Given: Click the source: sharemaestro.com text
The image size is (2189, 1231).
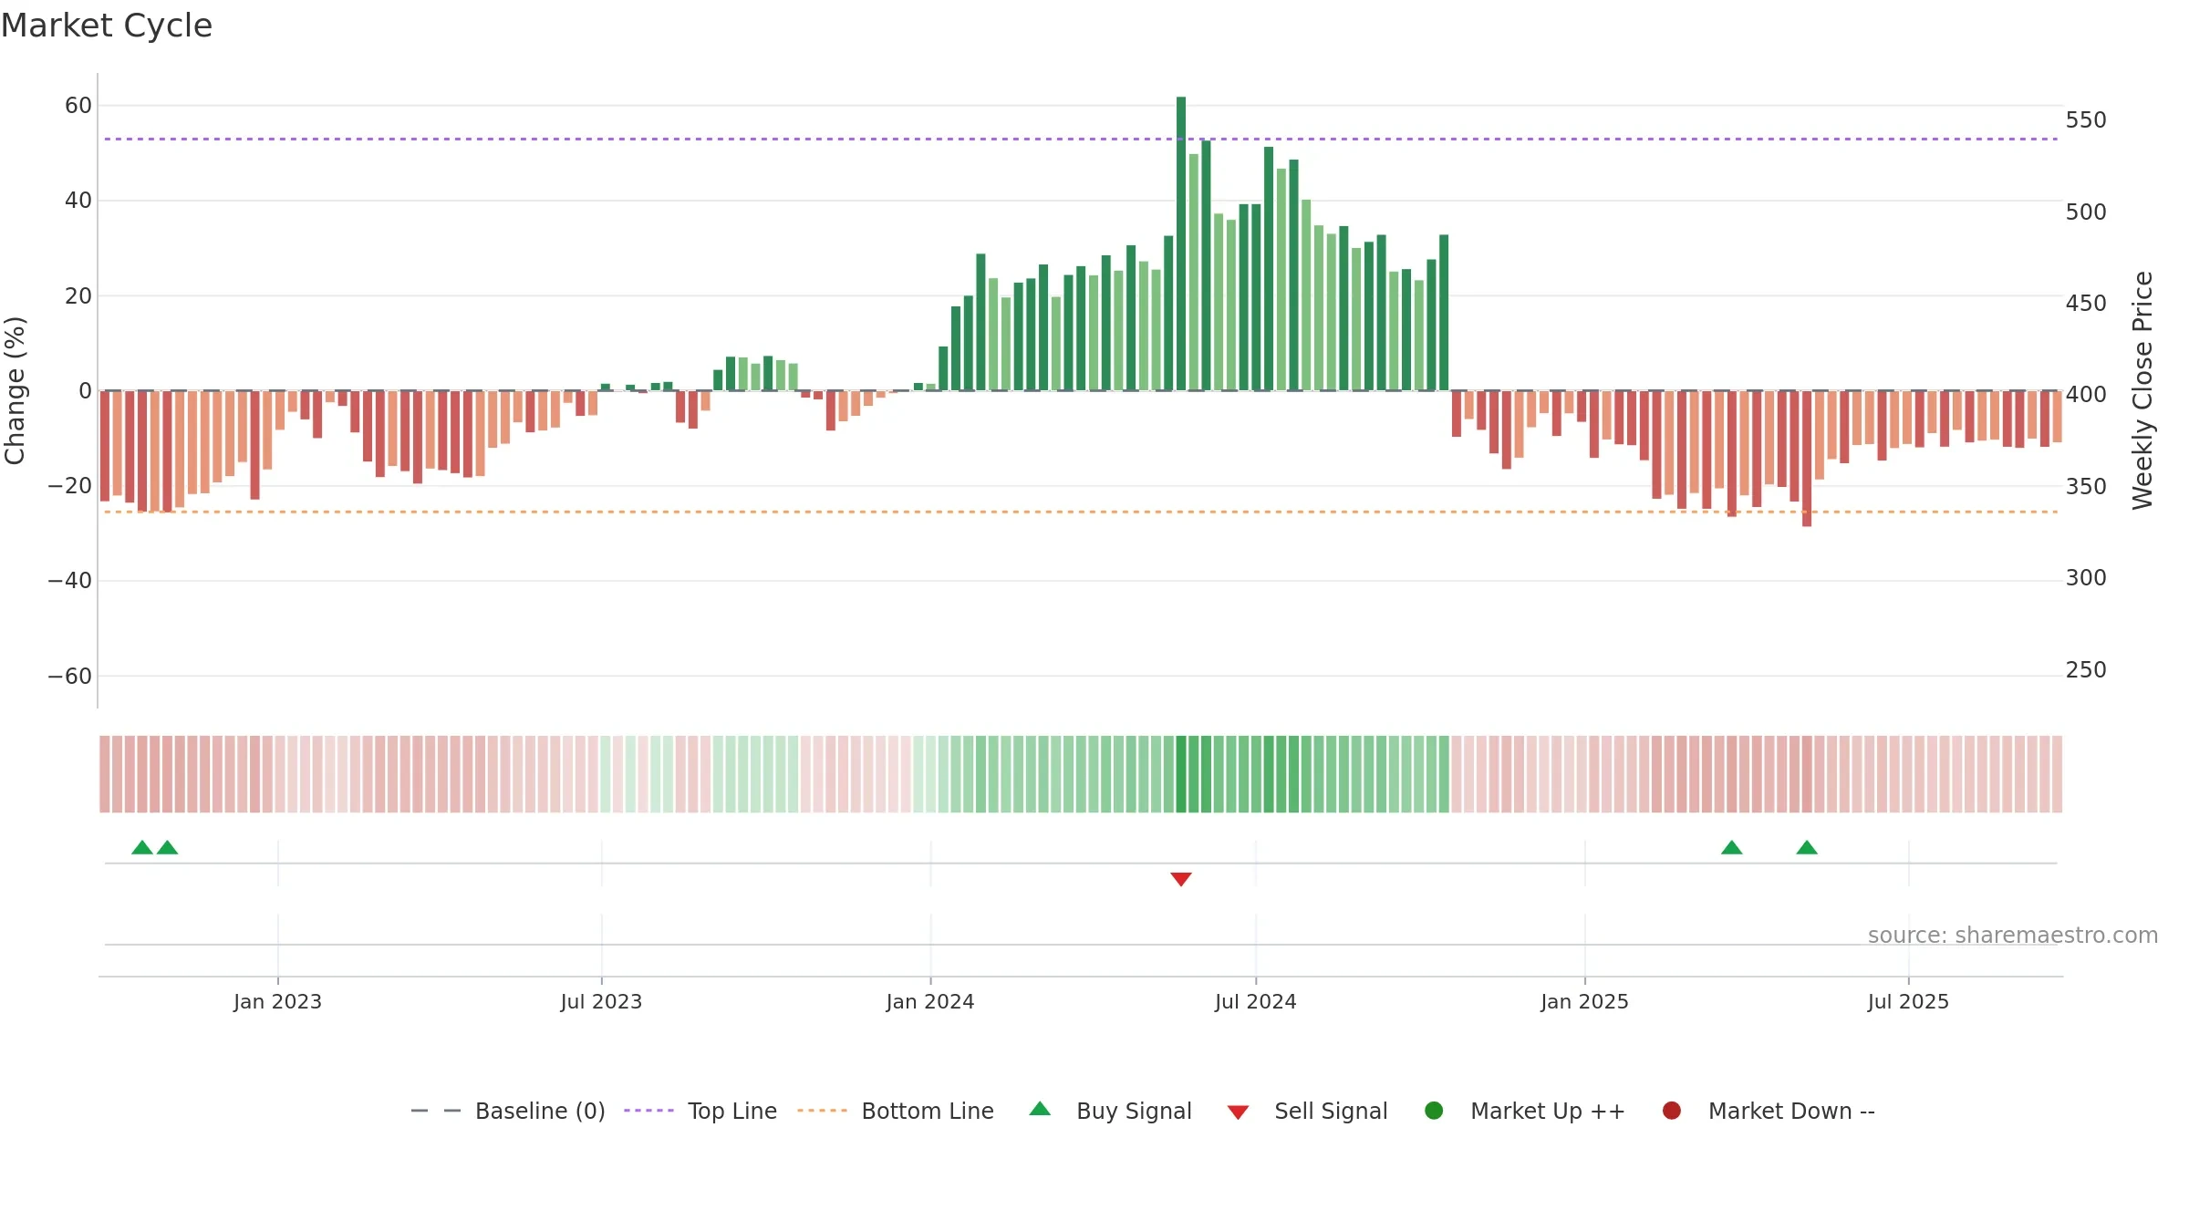Looking at the screenshot, I should click(2013, 936).
